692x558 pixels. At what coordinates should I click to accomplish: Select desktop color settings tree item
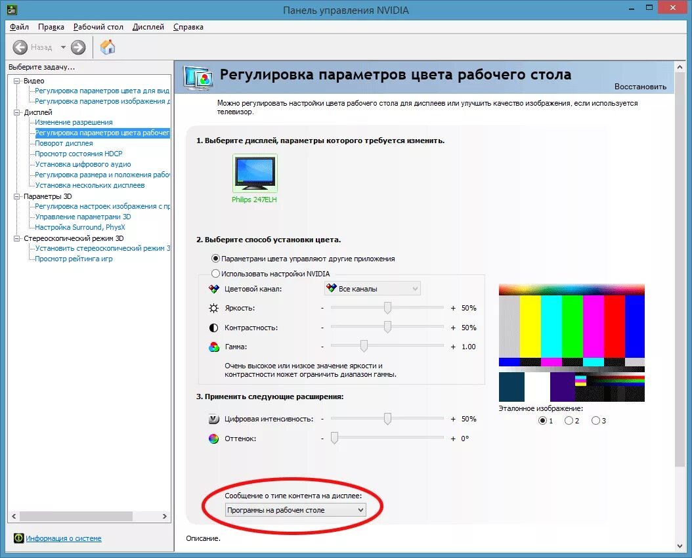click(x=102, y=133)
